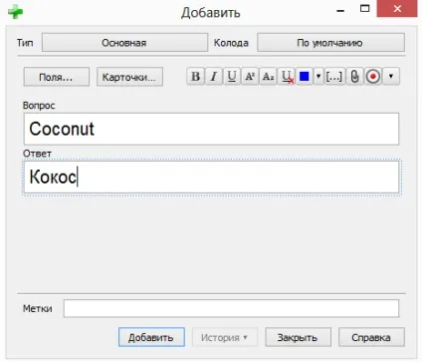Open the История history dropdown
Viewport: 422px width, 362px height.
pos(225,337)
